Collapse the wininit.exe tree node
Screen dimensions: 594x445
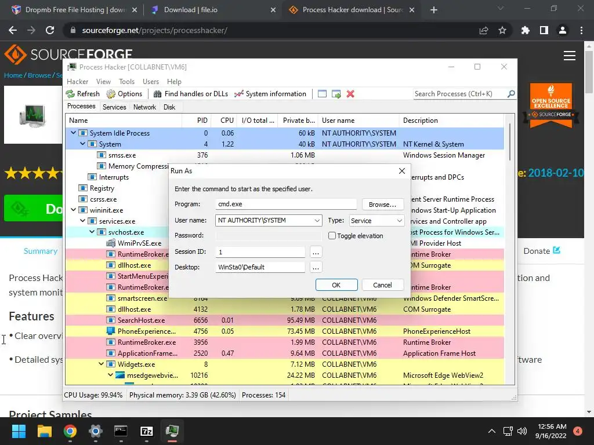(74, 210)
